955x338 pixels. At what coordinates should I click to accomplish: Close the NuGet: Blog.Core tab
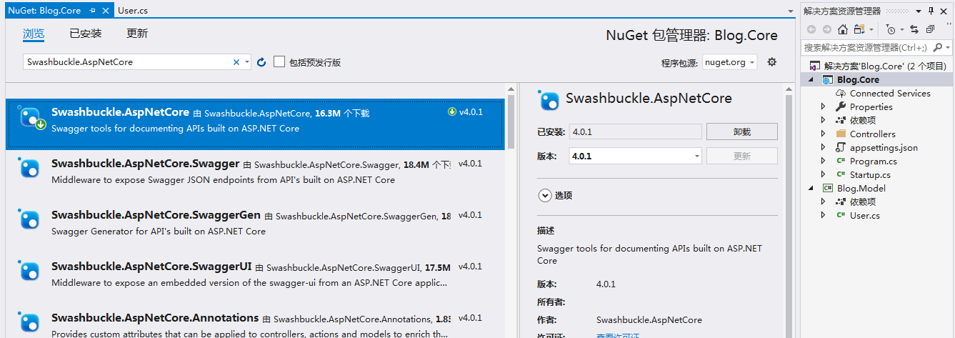point(106,11)
